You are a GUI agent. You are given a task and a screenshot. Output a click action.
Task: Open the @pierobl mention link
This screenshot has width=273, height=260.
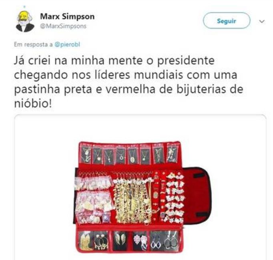pyautogui.click(x=67, y=44)
